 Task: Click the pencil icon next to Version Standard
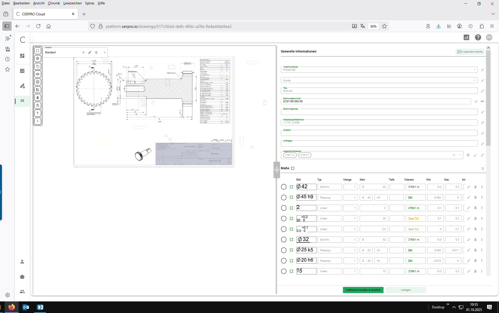click(90, 52)
